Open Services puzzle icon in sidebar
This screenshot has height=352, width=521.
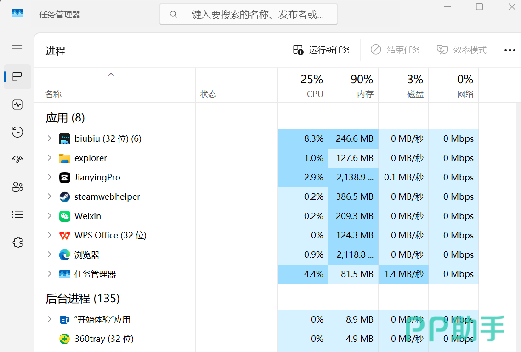pos(17,242)
